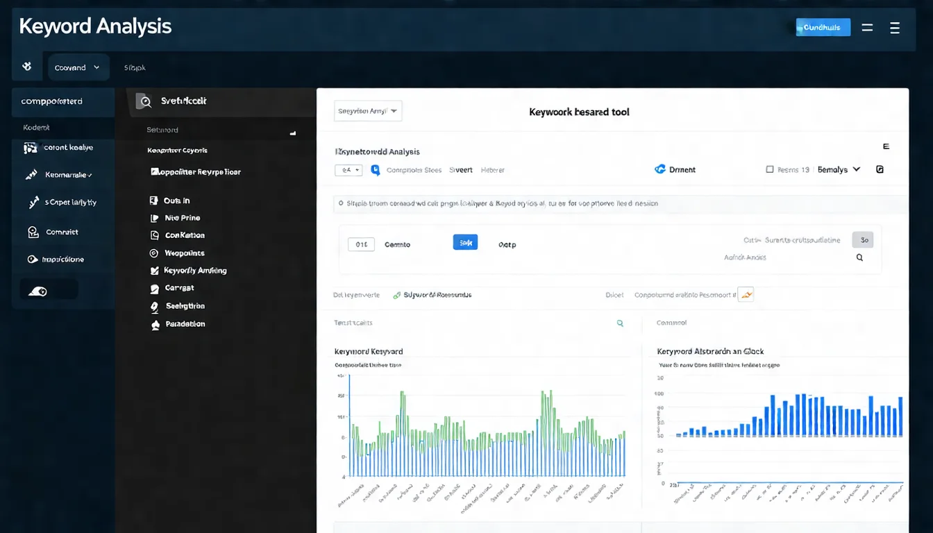Open the Cooyand dropdown
Screen dimensions: 933x533
(78, 68)
